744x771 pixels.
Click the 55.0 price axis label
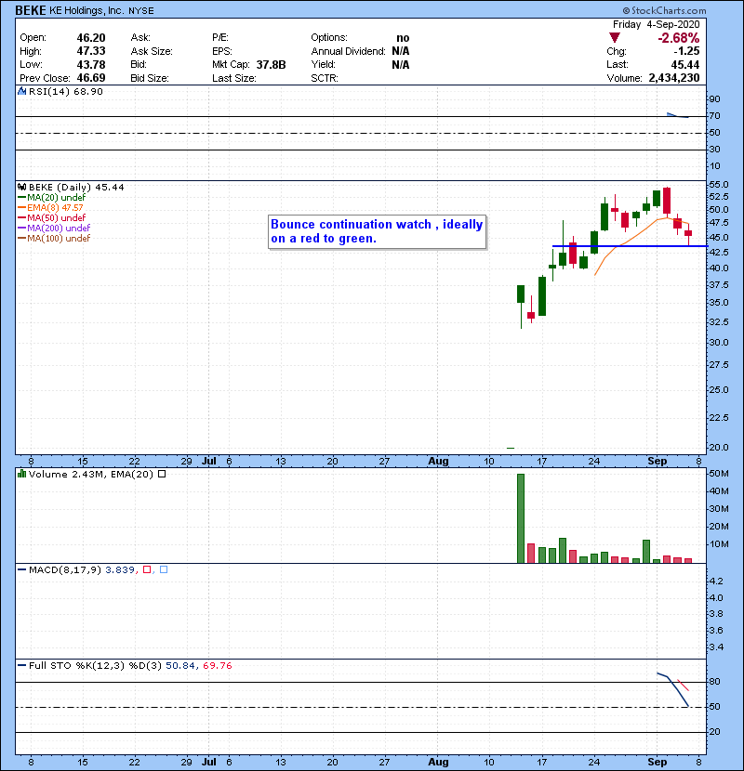pos(718,185)
